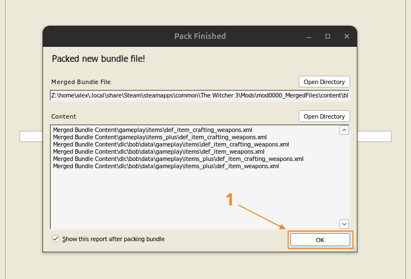The height and width of the screenshot is (279, 411).
Task: Open directory for the Content list
Action: click(x=324, y=116)
